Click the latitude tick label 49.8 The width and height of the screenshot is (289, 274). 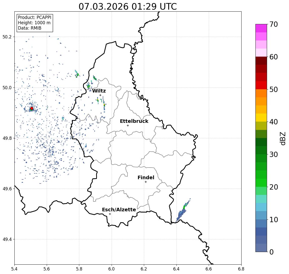(7, 138)
